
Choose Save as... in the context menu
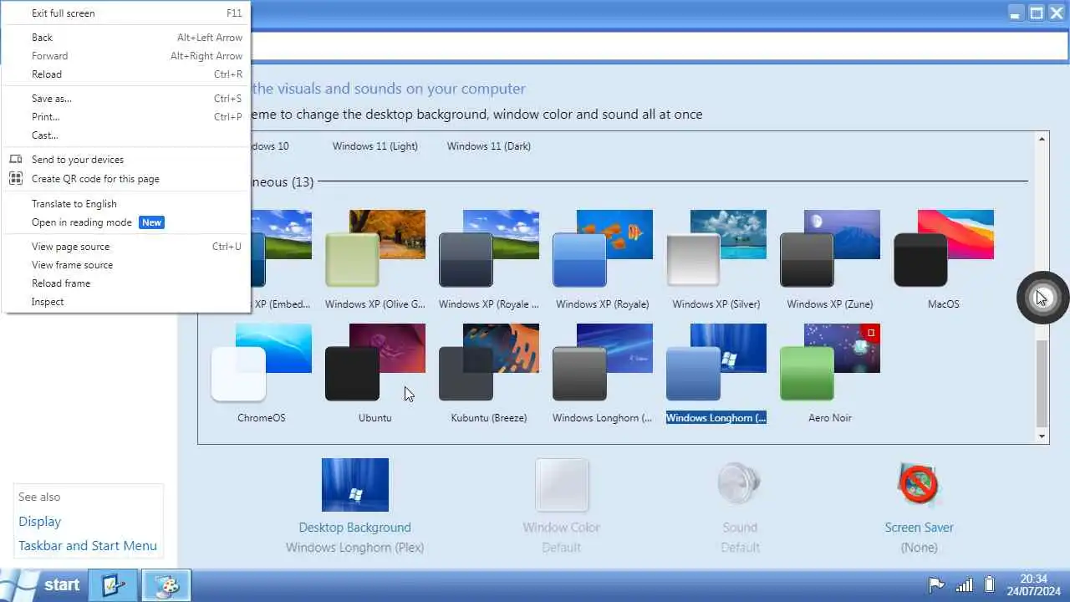click(126, 99)
